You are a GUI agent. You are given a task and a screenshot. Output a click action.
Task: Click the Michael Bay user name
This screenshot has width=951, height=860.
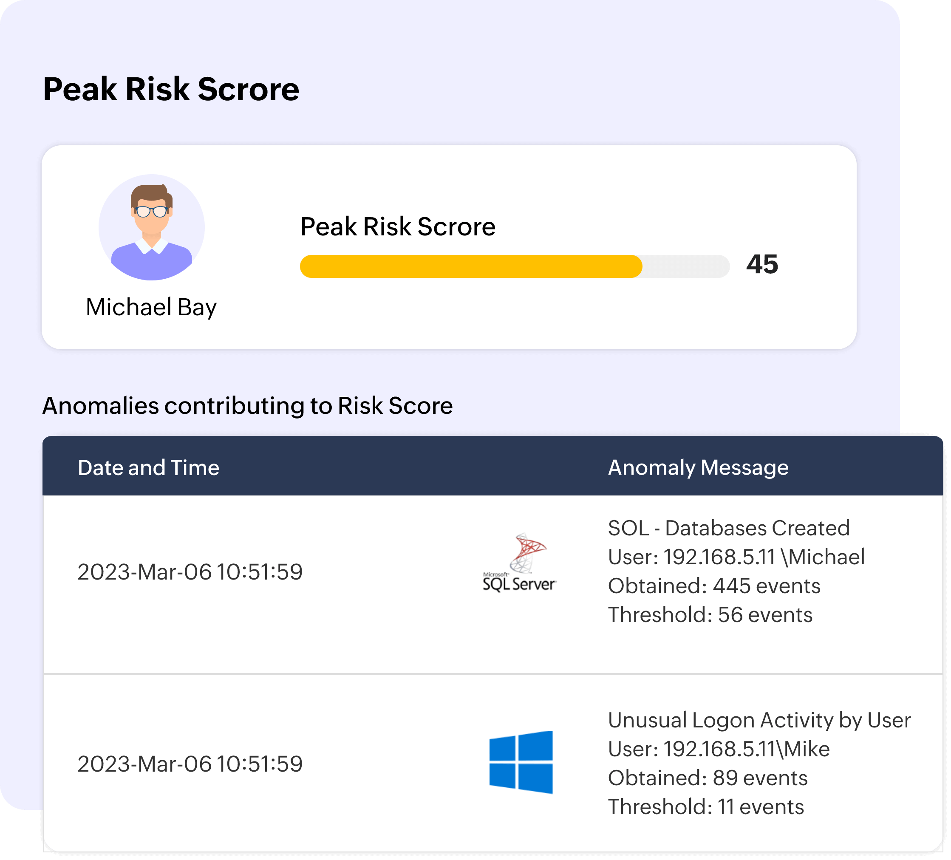coord(151,307)
